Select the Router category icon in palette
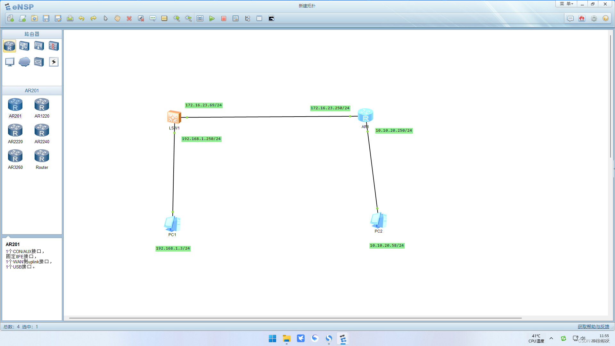 tap(10, 46)
